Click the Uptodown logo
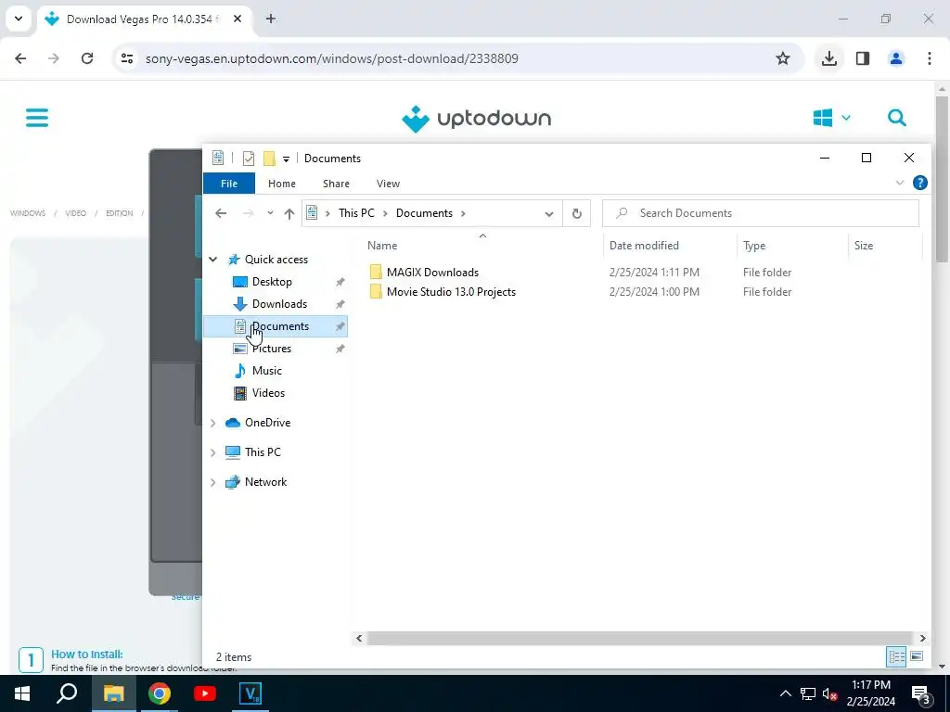Screen dimensions: 950x712 476,119
